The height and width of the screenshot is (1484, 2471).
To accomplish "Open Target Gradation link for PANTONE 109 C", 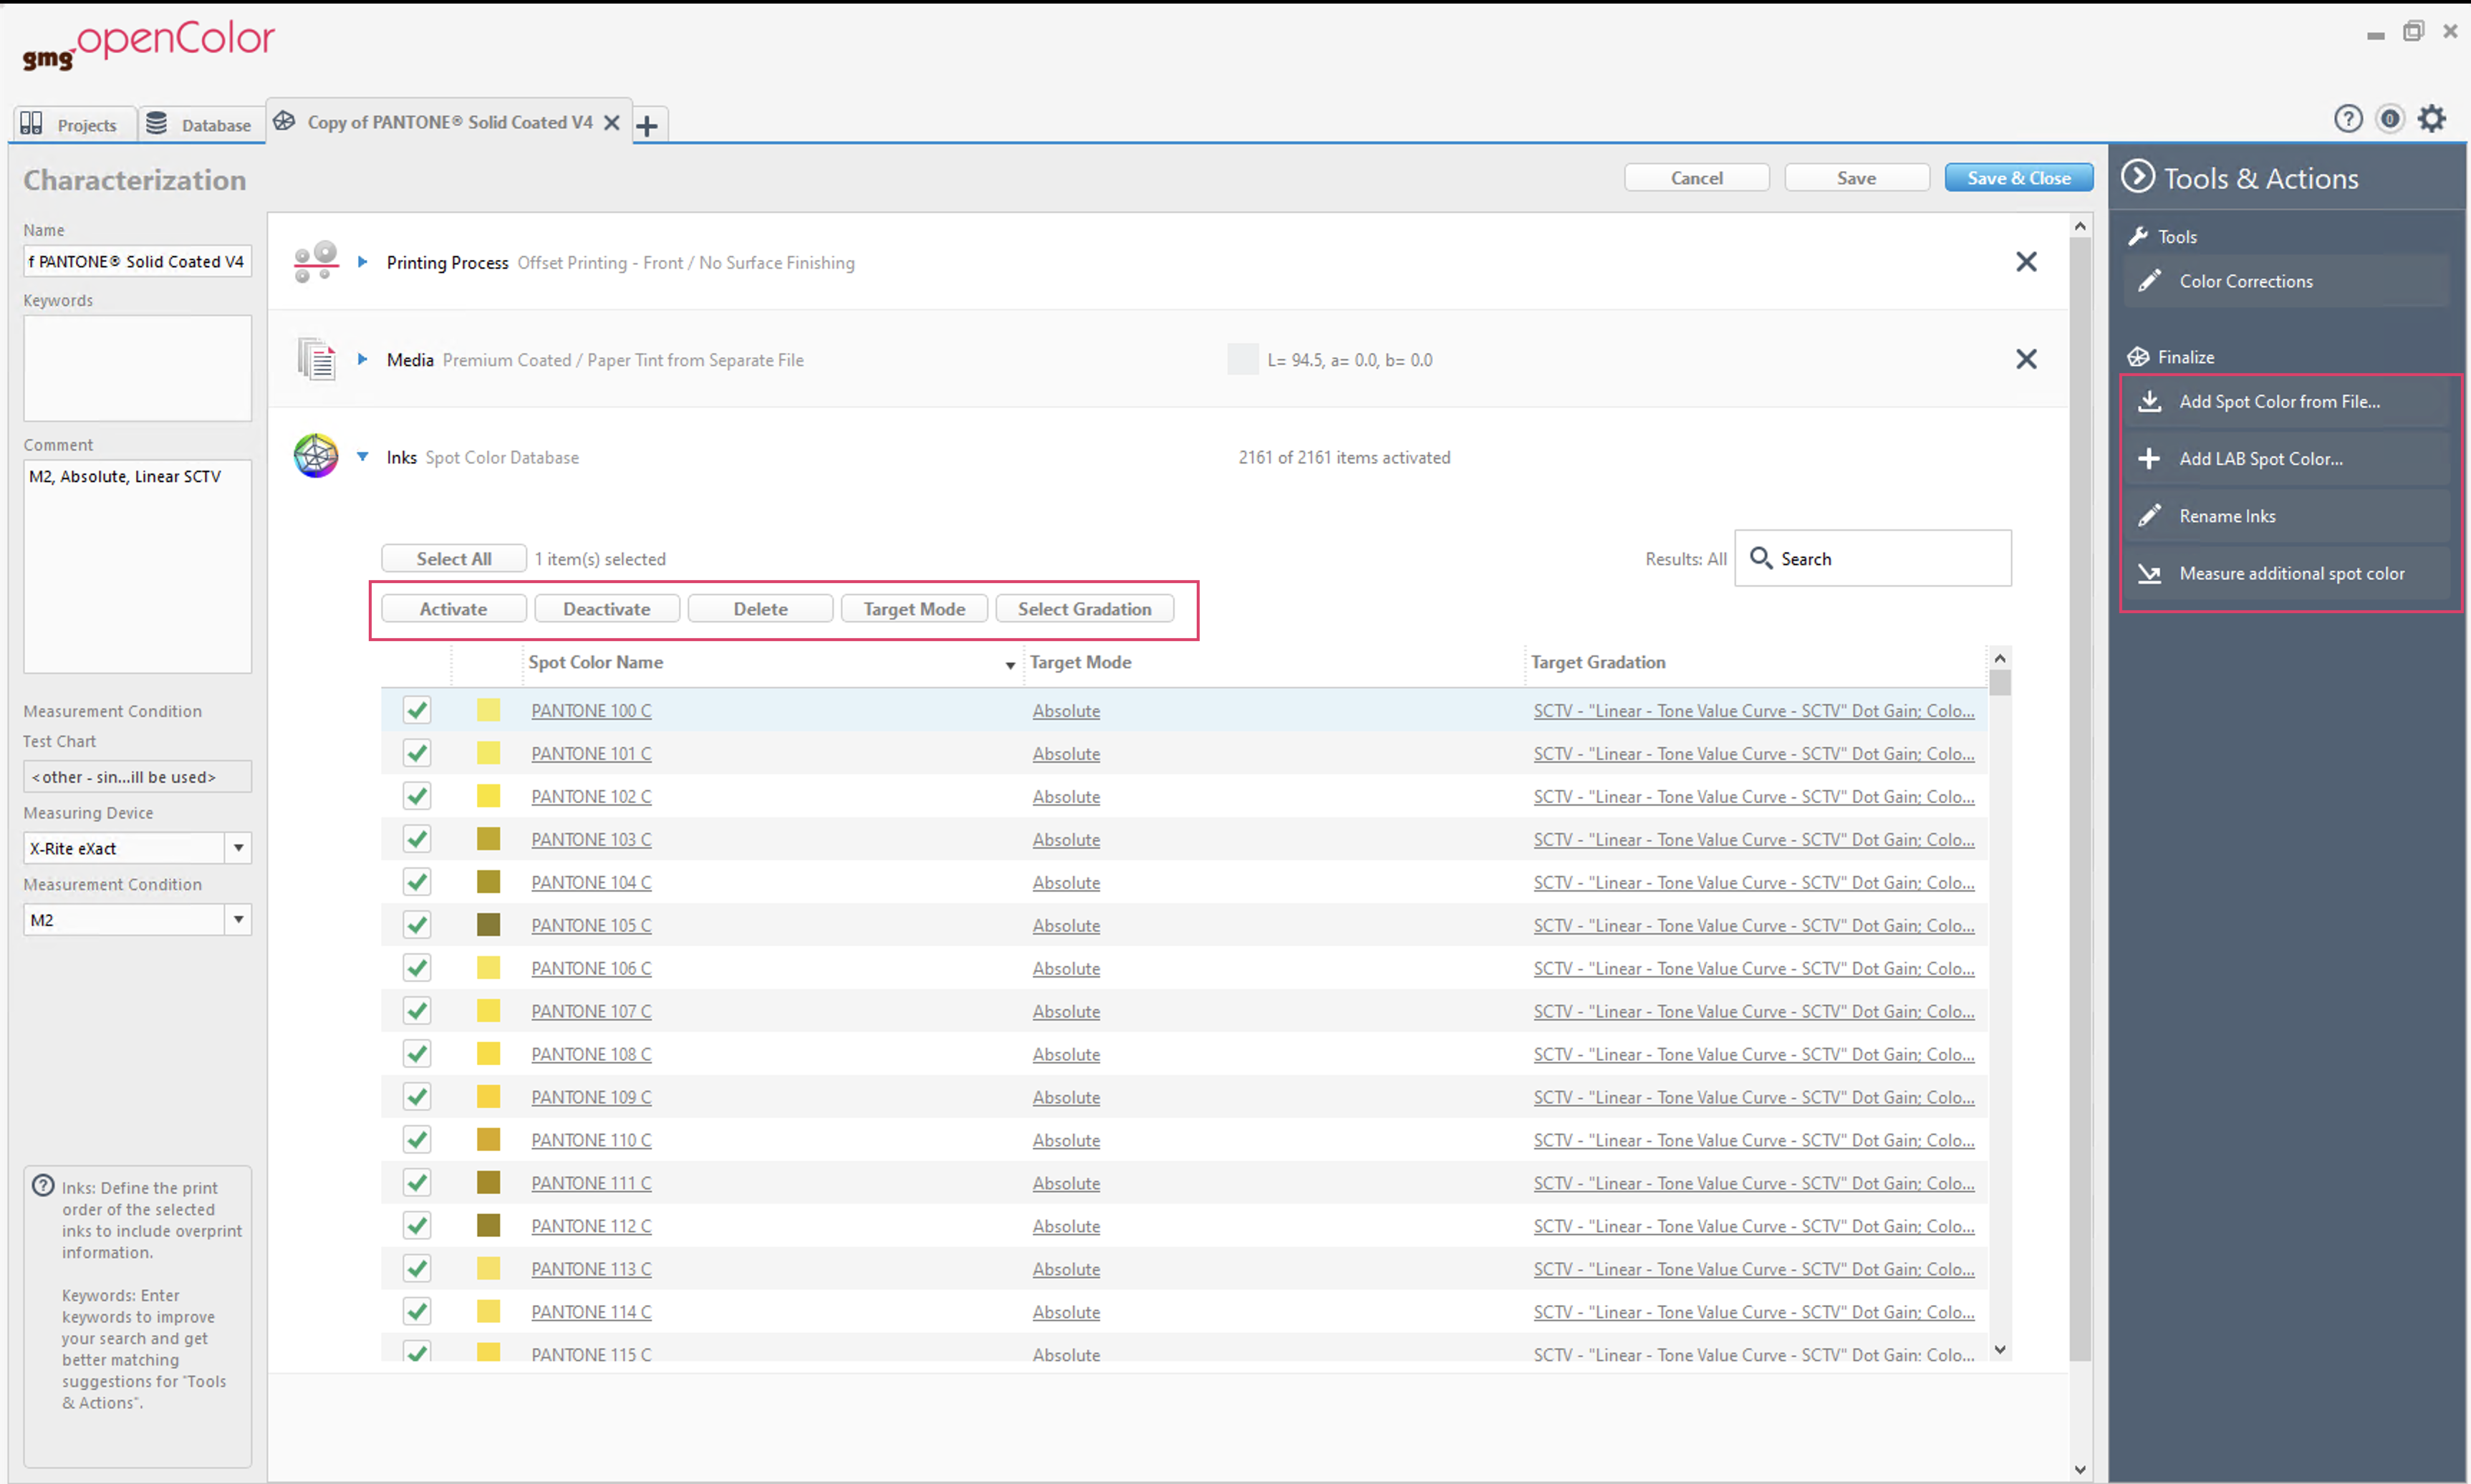I will click(1754, 1098).
